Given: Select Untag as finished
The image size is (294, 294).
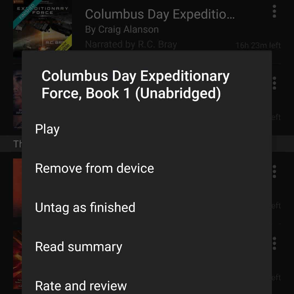Looking at the screenshot, I should [x=85, y=207].
